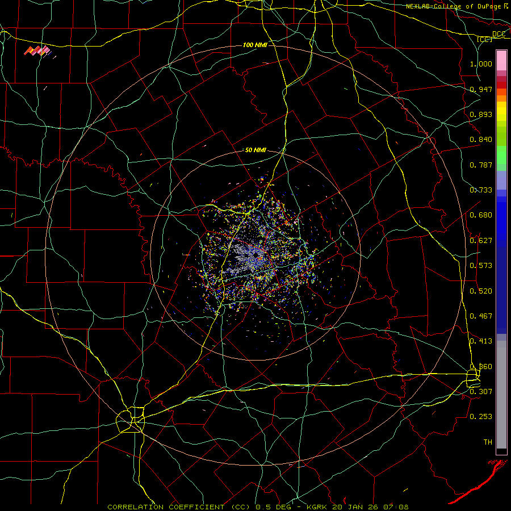Image resolution: width=511 pixels, height=511 pixels.
Task: Click the pink-red echo cluster in northwest corner
Action: (37, 51)
